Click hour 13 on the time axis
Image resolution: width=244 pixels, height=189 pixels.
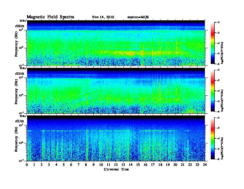[123, 165]
